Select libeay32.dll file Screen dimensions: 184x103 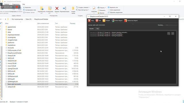pyautogui.click(x=11, y=56)
